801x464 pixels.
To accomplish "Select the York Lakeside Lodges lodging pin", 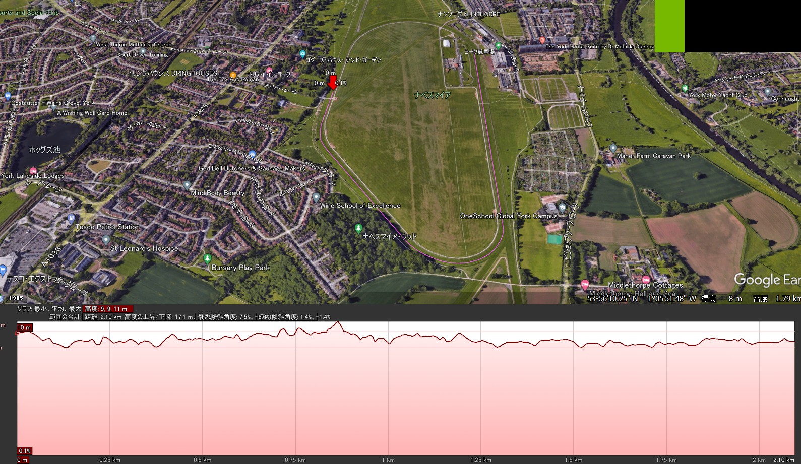I will pyautogui.click(x=33, y=170).
